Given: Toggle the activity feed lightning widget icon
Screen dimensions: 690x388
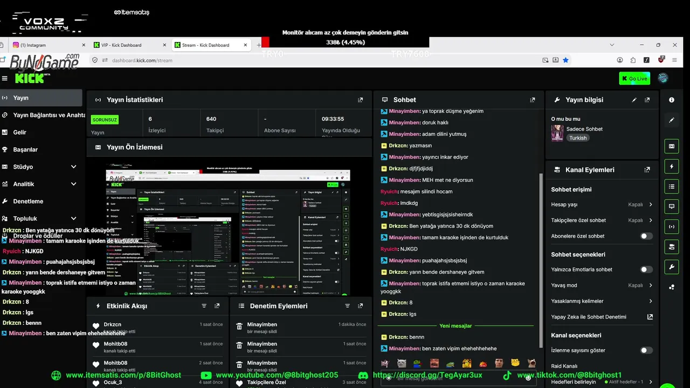Looking at the screenshot, I should click(x=672, y=167).
